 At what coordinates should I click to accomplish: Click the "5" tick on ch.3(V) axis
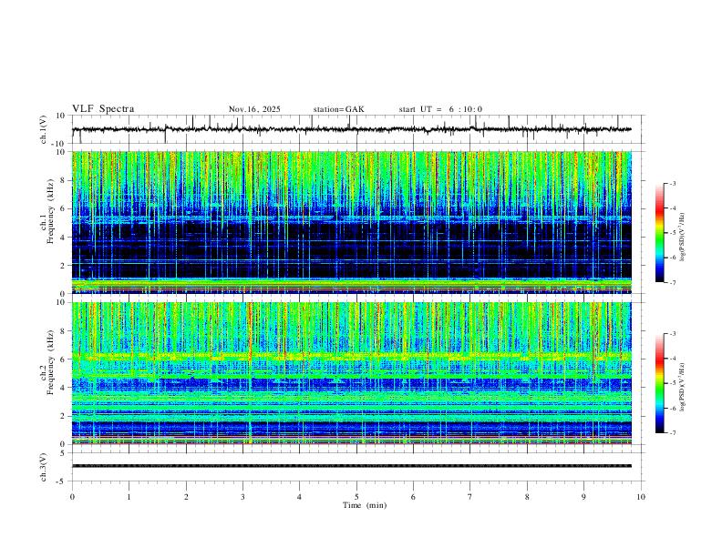pos(63,452)
